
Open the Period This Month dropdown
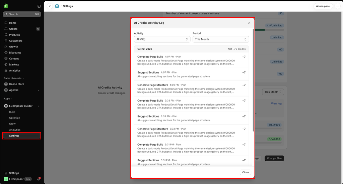(x=221, y=39)
